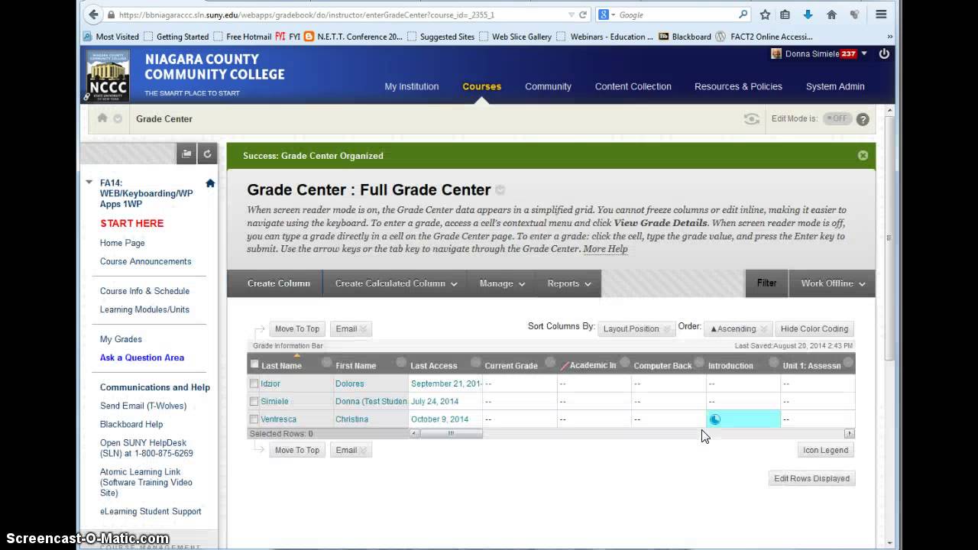Open the Reports dropdown menu
Image resolution: width=978 pixels, height=550 pixels.
coord(569,283)
